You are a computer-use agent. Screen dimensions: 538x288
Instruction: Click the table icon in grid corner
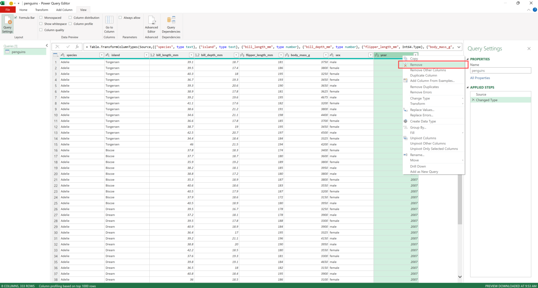click(55, 55)
